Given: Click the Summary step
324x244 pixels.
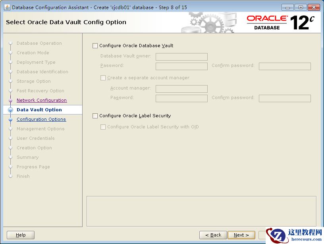Looking at the screenshot, I should (28, 157).
